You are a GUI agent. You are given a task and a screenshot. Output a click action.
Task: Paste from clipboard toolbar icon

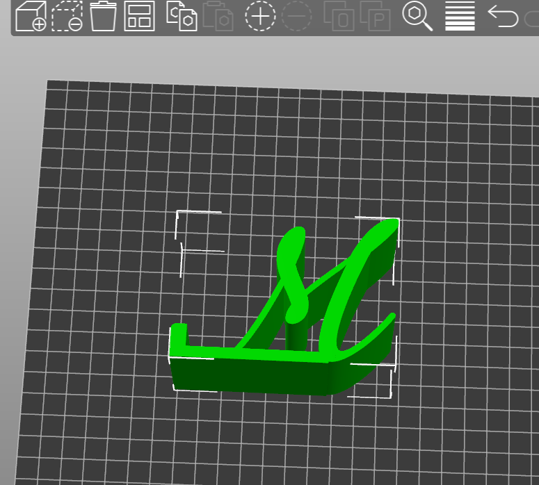(218, 16)
